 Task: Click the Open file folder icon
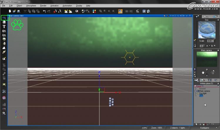point(14,11)
